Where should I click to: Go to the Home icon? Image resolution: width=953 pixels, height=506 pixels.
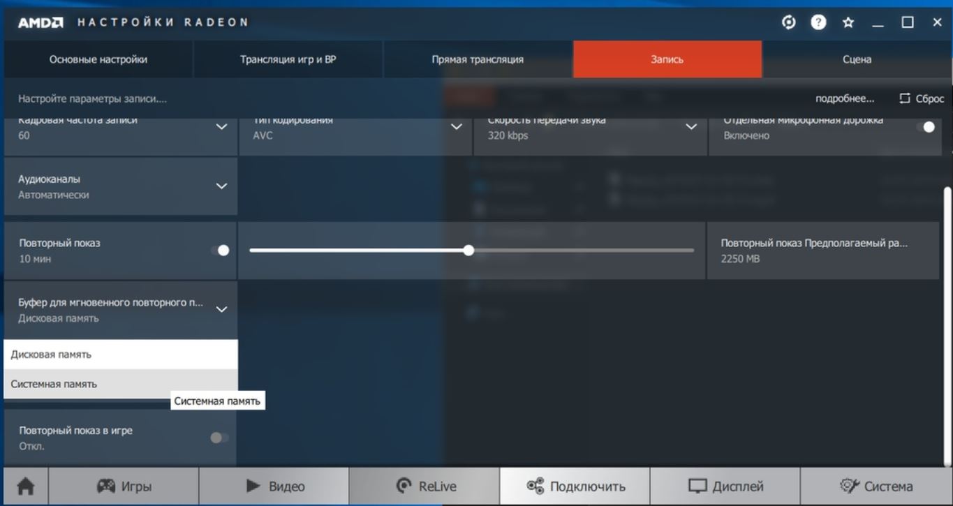coord(26,486)
